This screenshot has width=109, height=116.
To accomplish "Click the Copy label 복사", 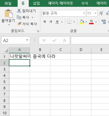I will [26, 17].
